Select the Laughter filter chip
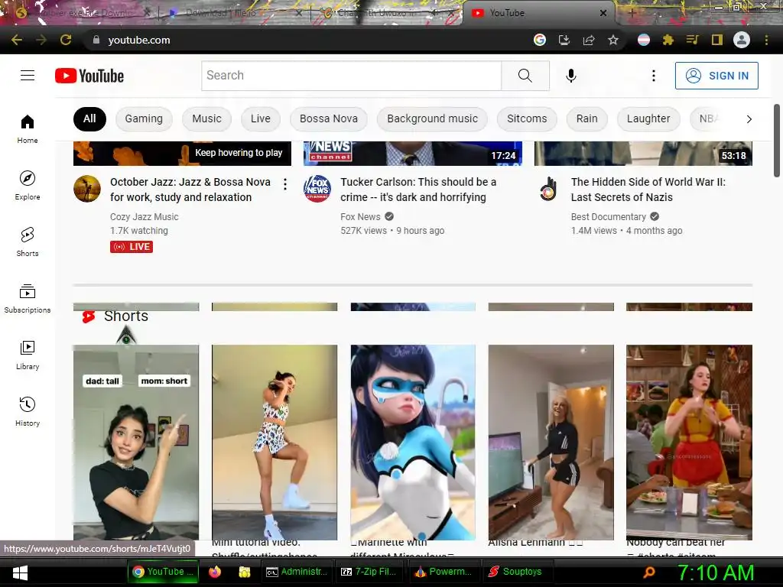This screenshot has width=783, height=587. tap(648, 118)
